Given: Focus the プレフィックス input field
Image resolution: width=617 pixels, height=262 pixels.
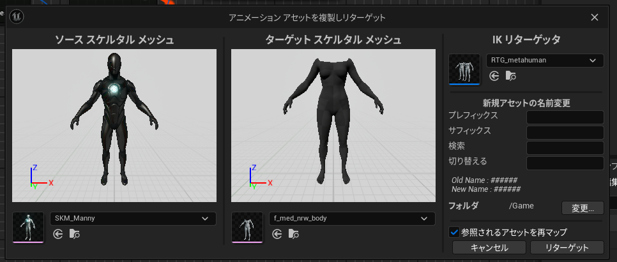Looking at the screenshot, I should (x=565, y=117).
